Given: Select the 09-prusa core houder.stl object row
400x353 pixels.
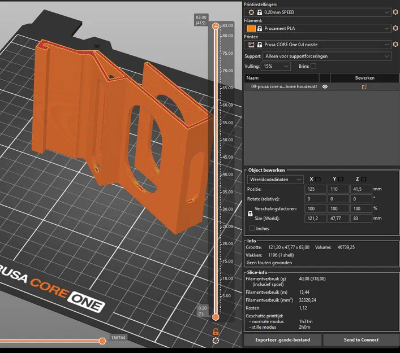Looking at the screenshot, I should pyautogui.click(x=321, y=86).
